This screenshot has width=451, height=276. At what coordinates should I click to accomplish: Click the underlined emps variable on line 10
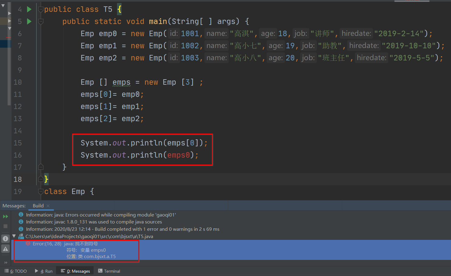click(122, 82)
